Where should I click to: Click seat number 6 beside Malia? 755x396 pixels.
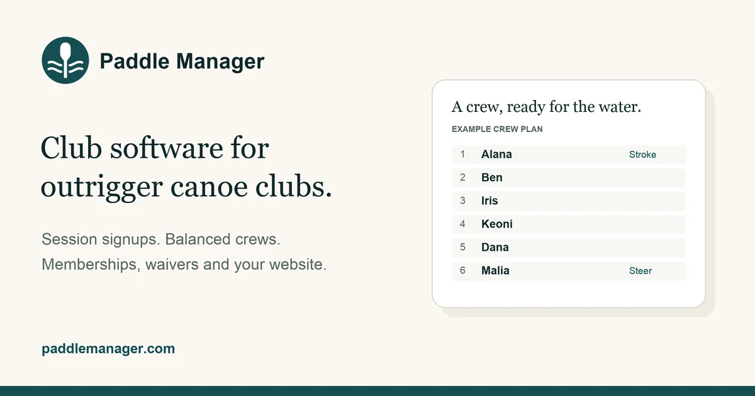pyautogui.click(x=462, y=271)
